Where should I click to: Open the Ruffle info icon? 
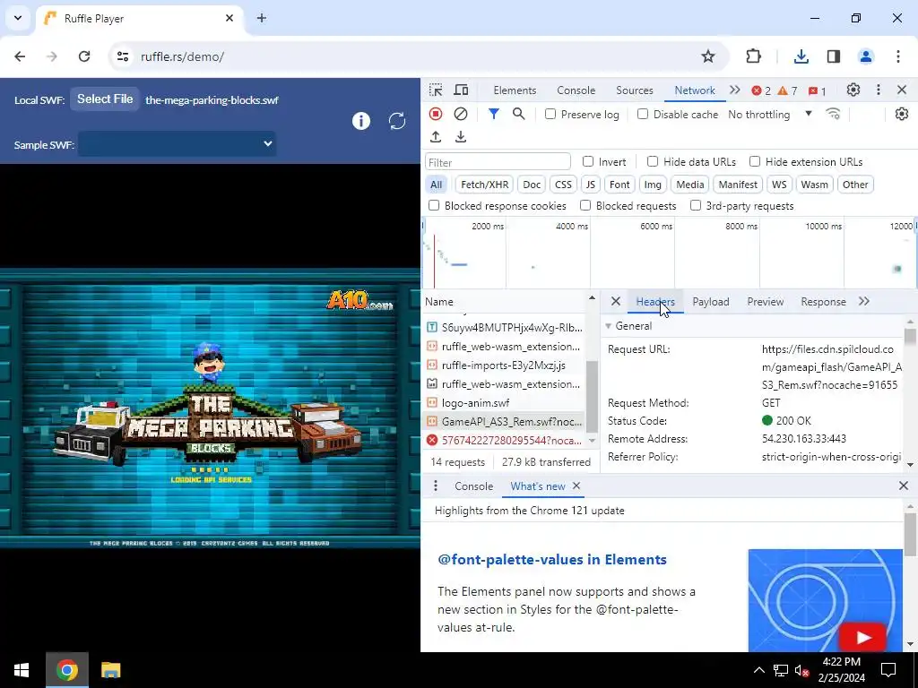tap(361, 121)
